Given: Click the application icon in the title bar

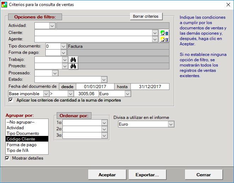Looking at the screenshot, I should pyautogui.click(x=4, y=5).
